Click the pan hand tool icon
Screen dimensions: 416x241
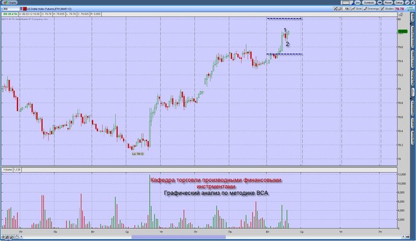click(x=17, y=237)
